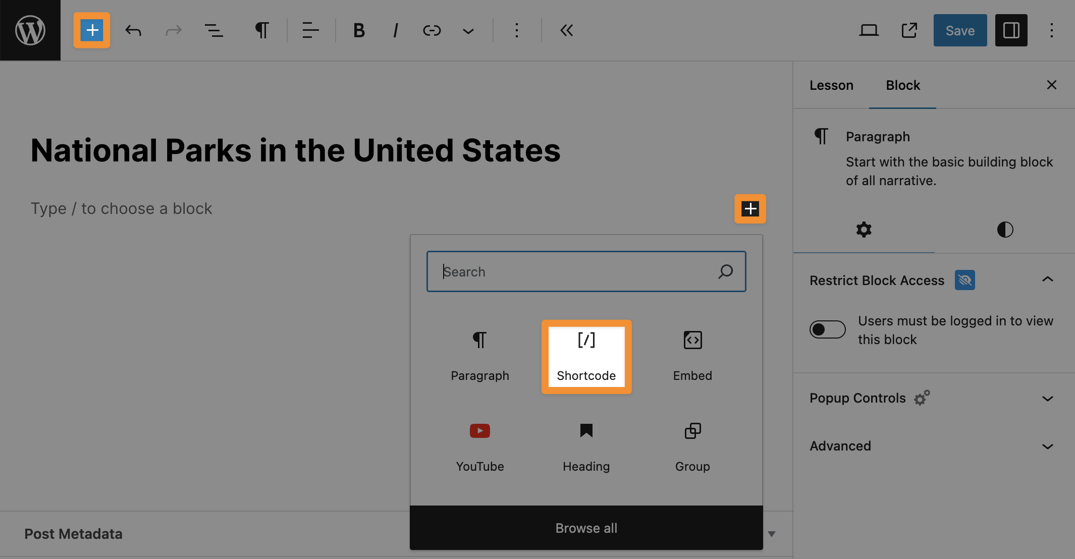Viewport: 1075px width, 559px height.
Task: Insert a link with chain icon
Action: [432, 31]
